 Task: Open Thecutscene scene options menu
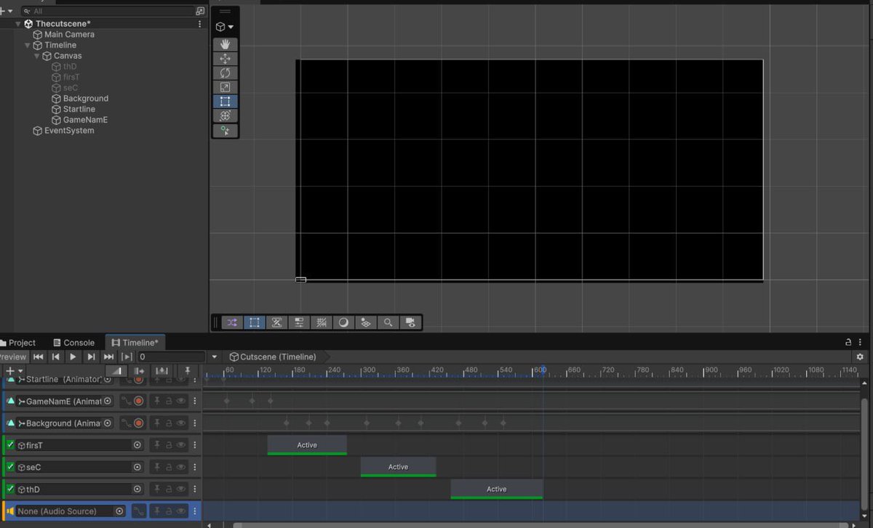click(x=200, y=24)
